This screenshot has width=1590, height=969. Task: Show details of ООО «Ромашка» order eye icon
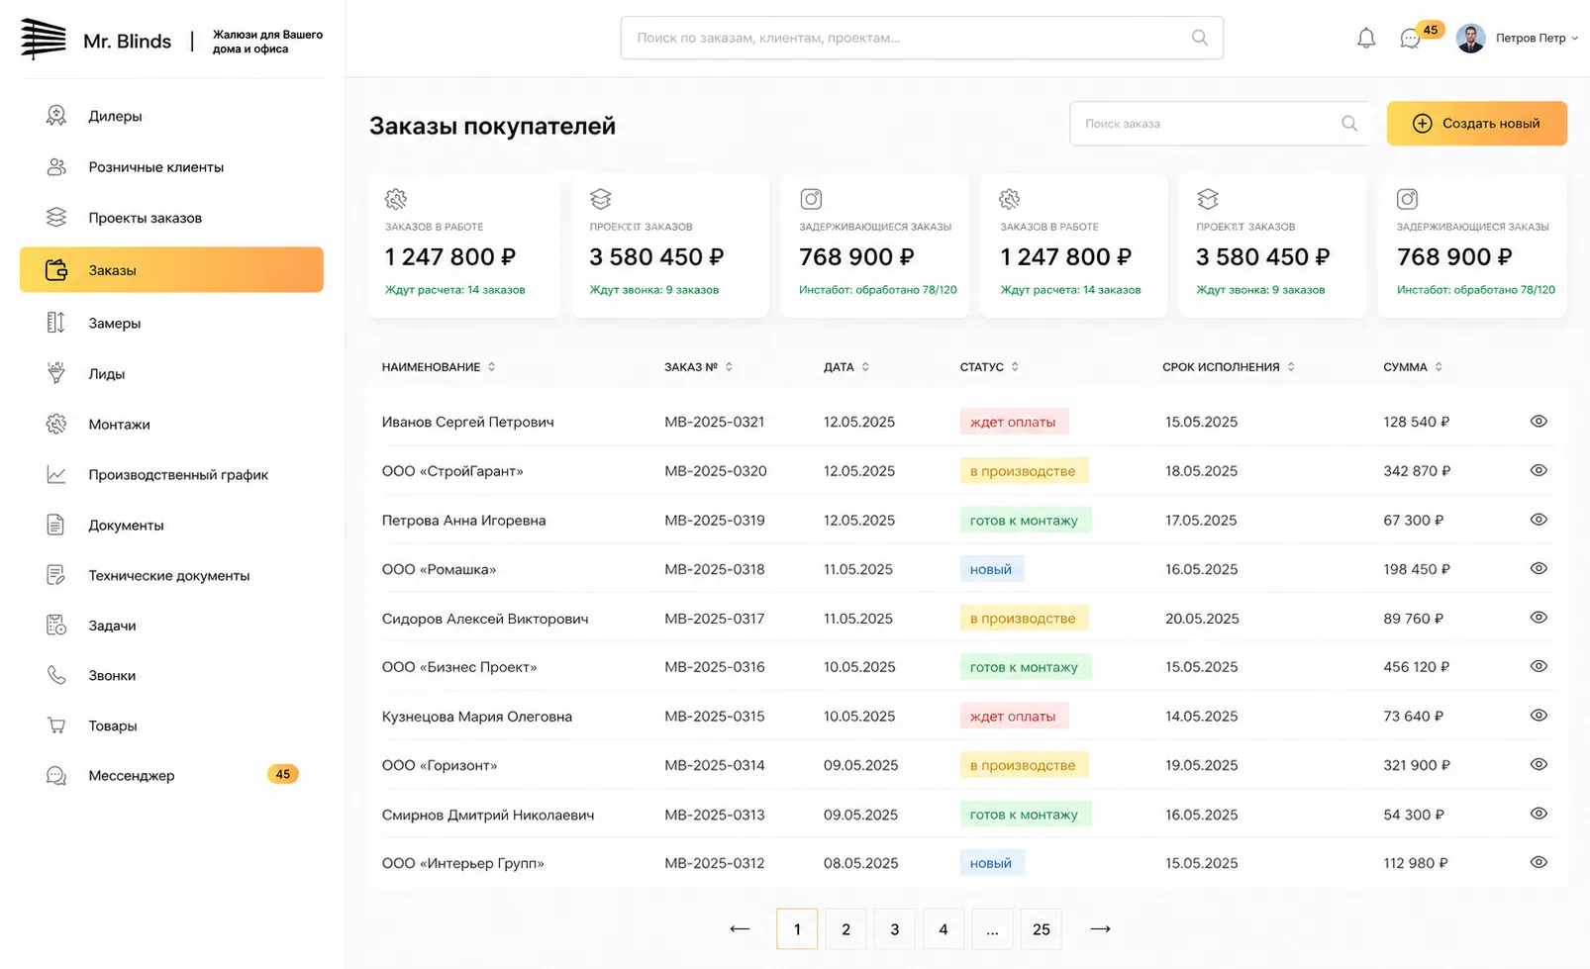coord(1539,569)
